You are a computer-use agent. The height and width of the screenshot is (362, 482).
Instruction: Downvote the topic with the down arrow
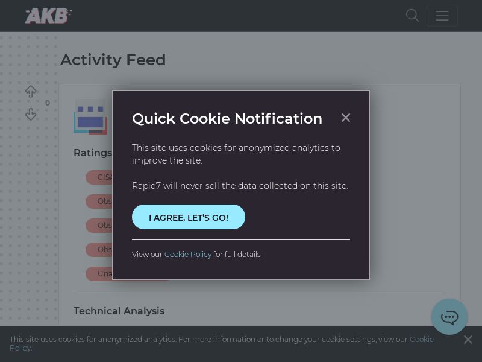point(31,114)
